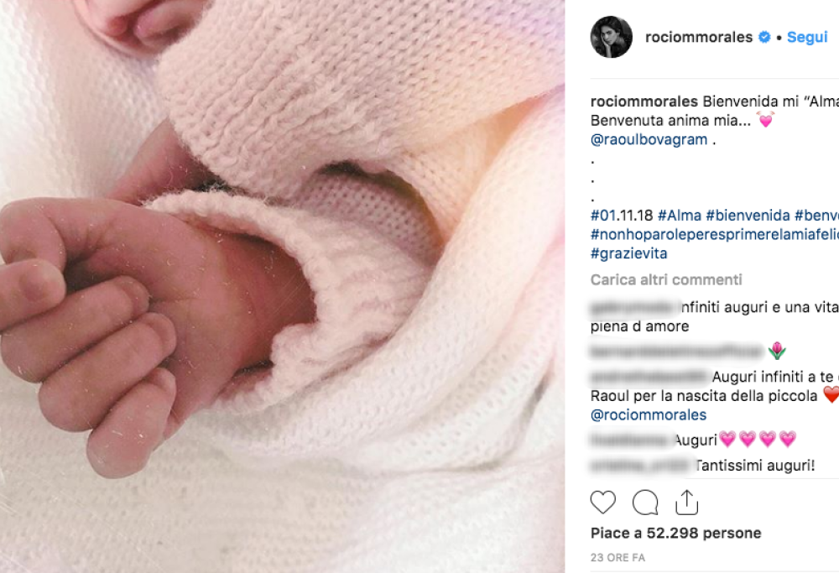Open the 23 ORE FA timestamp
Viewport: 839px width, 573px height.
pyautogui.click(x=618, y=558)
